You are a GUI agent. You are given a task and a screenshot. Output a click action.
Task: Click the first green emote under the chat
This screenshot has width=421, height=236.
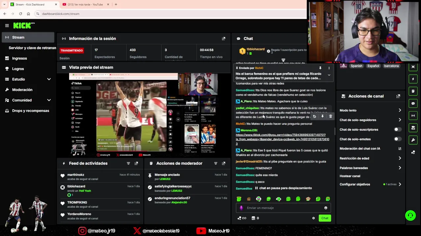239,199
